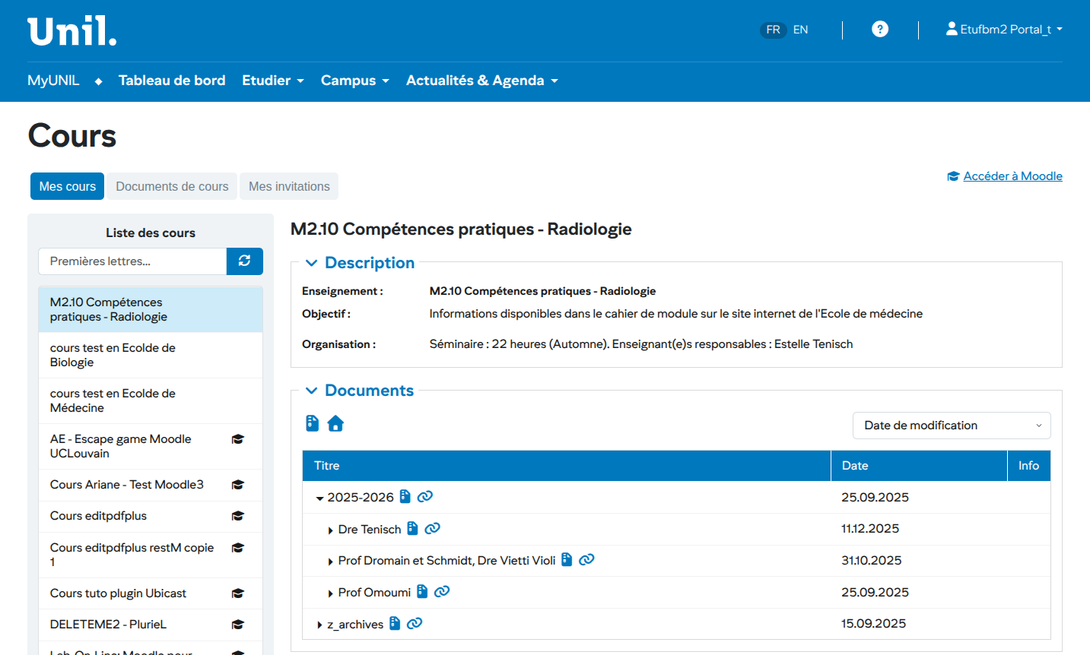Click the document icon beside the home icon
This screenshot has height=655, width=1090.
[x=312, y=423]
